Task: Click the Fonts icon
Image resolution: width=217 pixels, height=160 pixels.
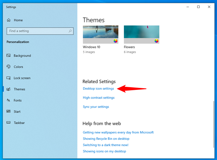Action: [8, 100]
